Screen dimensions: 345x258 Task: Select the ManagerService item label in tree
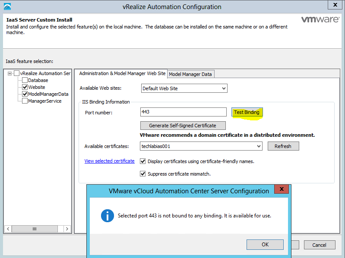click(x=44, y=101)
